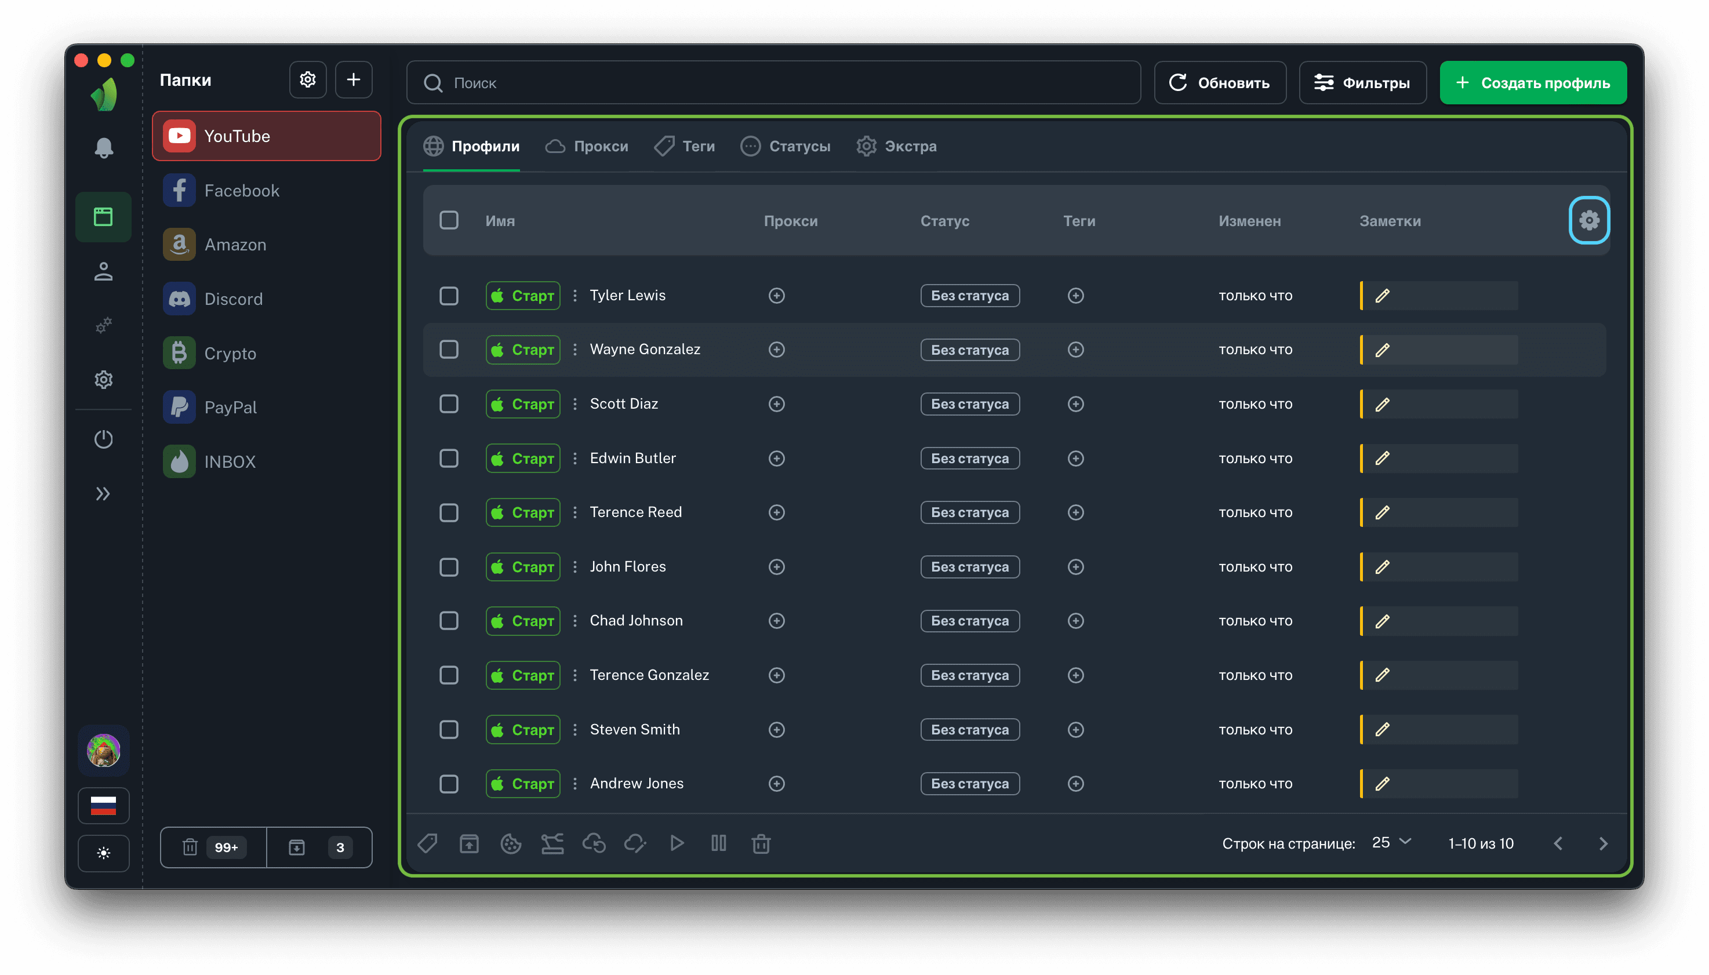Click the cookie icon in bottom toolbar
Screen dimensions: 1709x975
pos(510,844)
